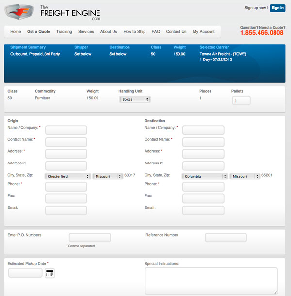Click the Sign up now link
Screen dimensions: 291x296
(256, 8)
